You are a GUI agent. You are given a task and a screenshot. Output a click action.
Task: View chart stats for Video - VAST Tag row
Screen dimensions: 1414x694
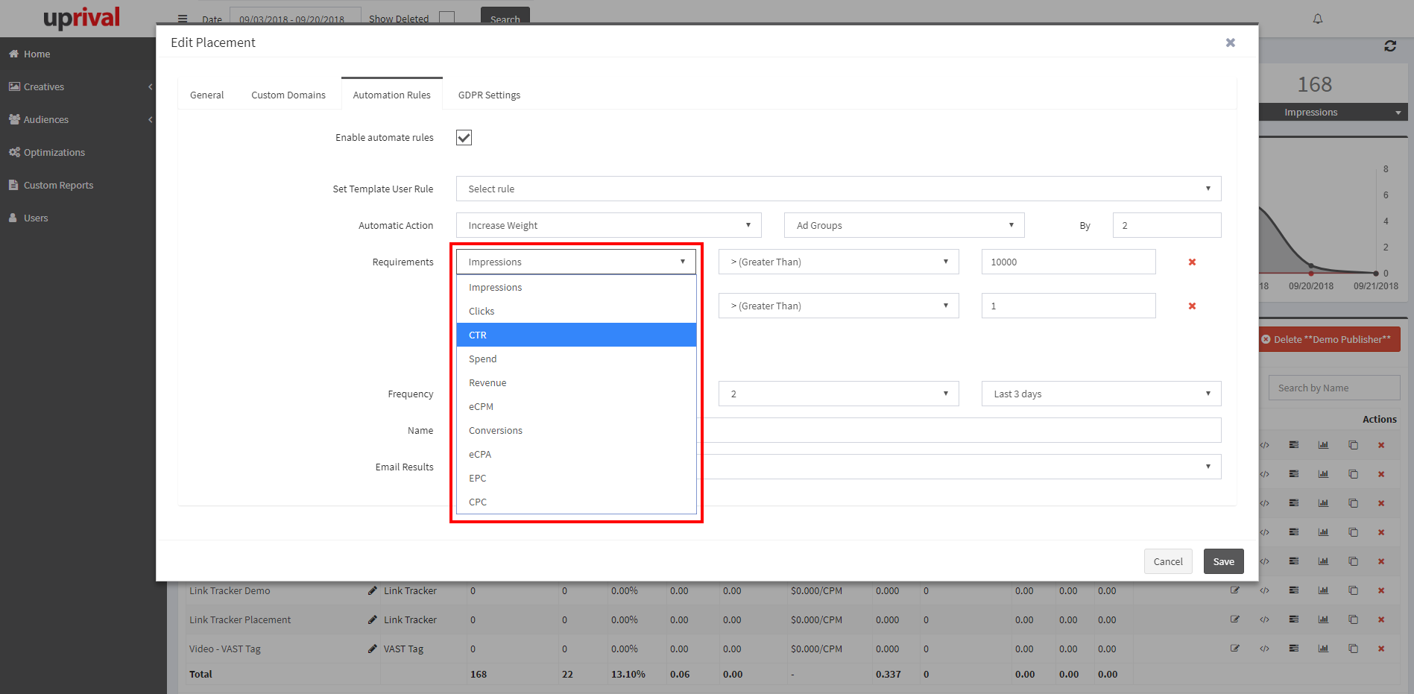pos(1323,649)
